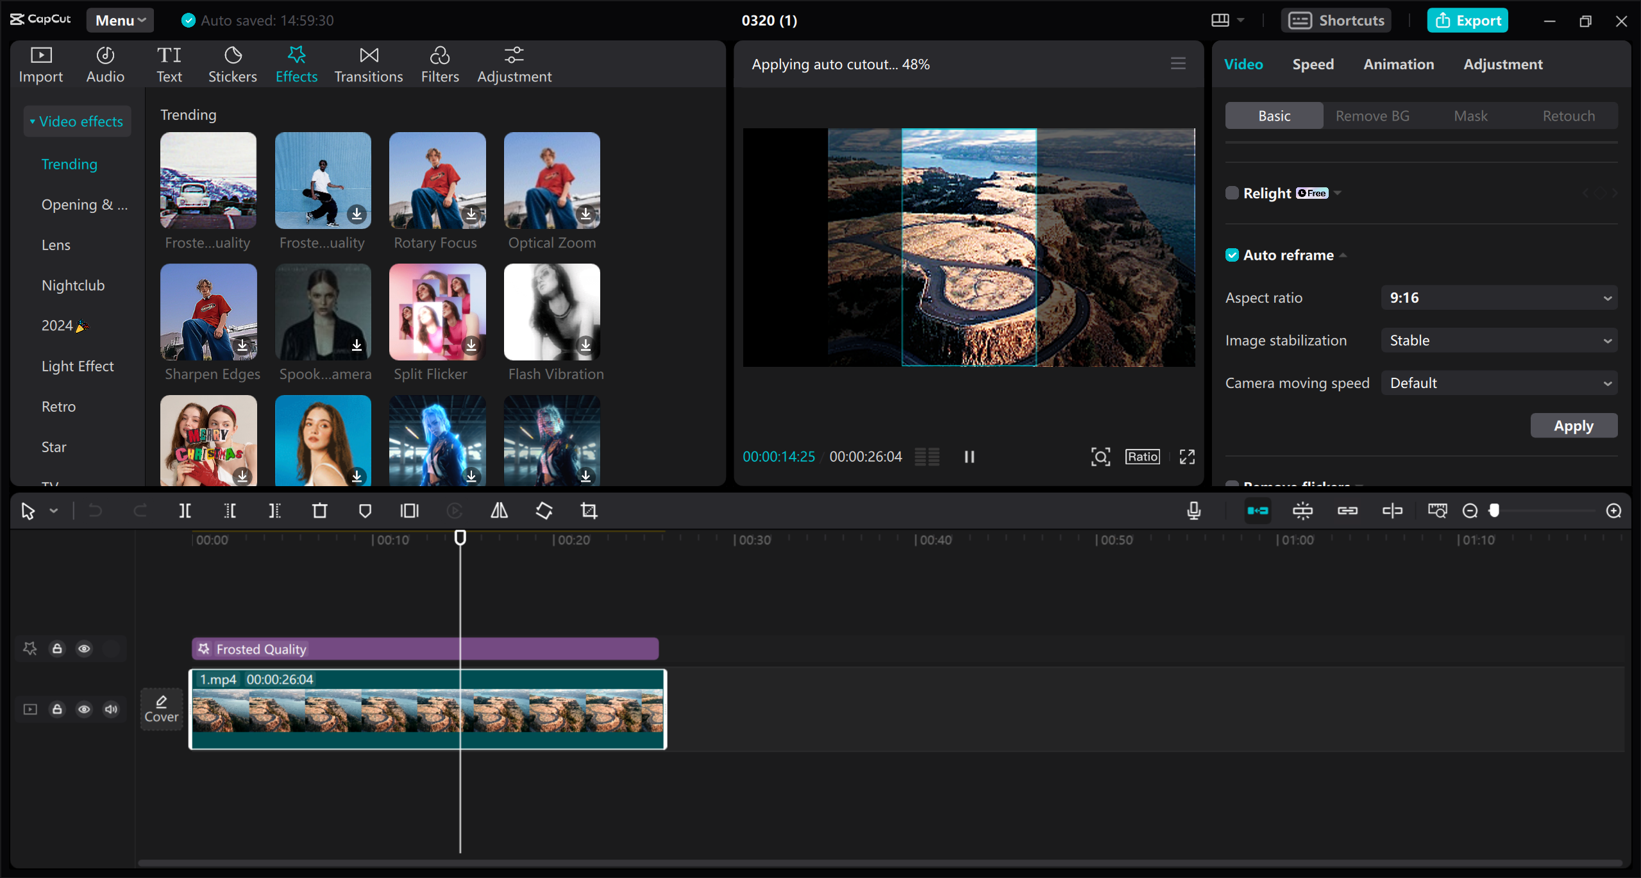1641x878 pixels.
Task: Open the Crop tool for the clip
Action: click(x=588, y=511)
